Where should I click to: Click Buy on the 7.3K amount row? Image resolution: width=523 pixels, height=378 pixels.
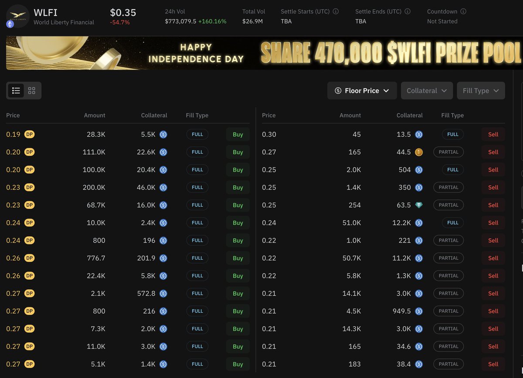click(x=238, y=329)
